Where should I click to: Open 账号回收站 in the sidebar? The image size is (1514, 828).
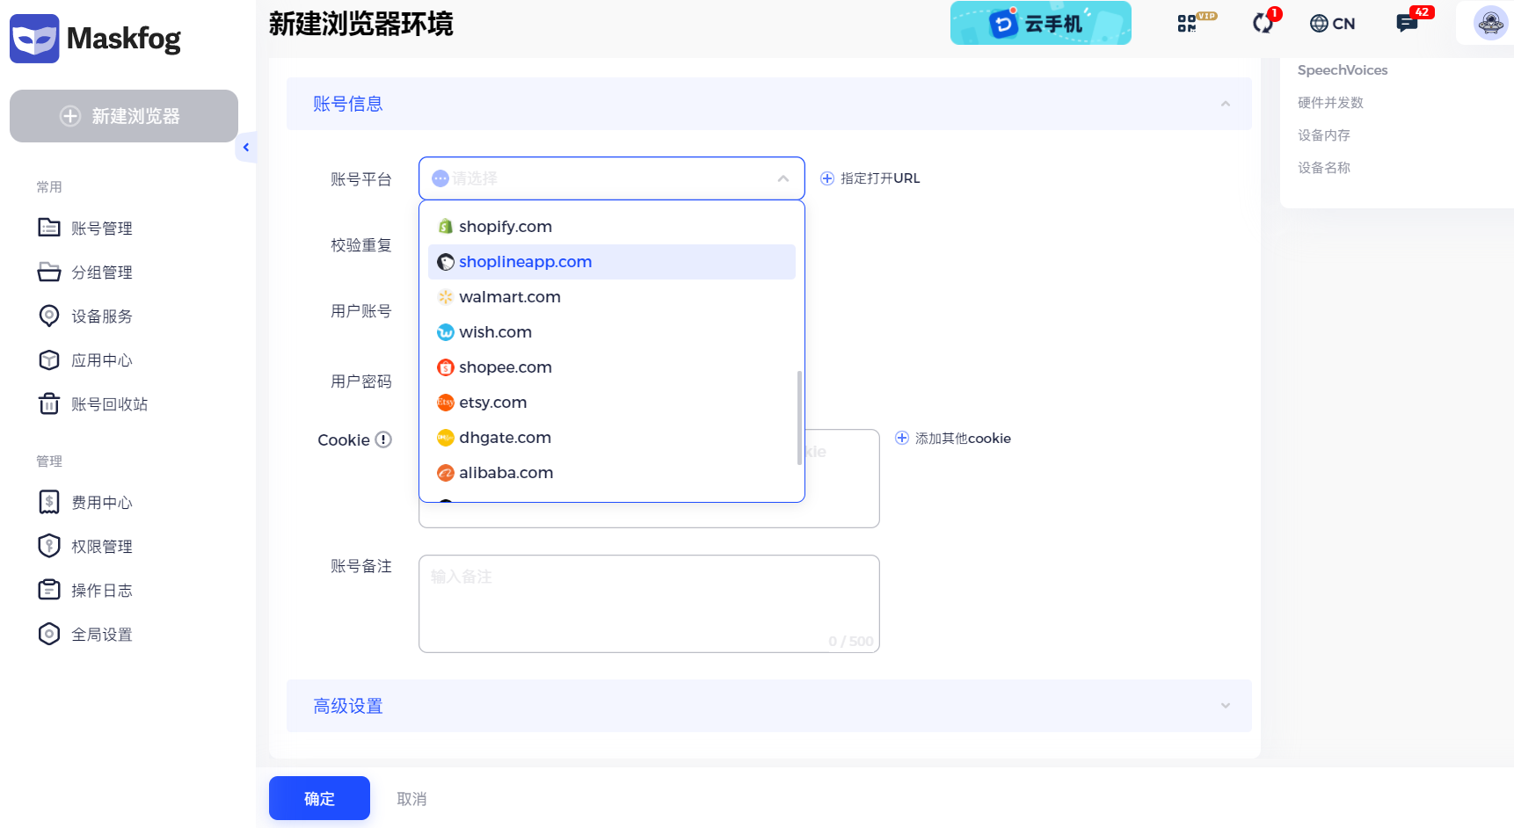[x=110, y=404]
